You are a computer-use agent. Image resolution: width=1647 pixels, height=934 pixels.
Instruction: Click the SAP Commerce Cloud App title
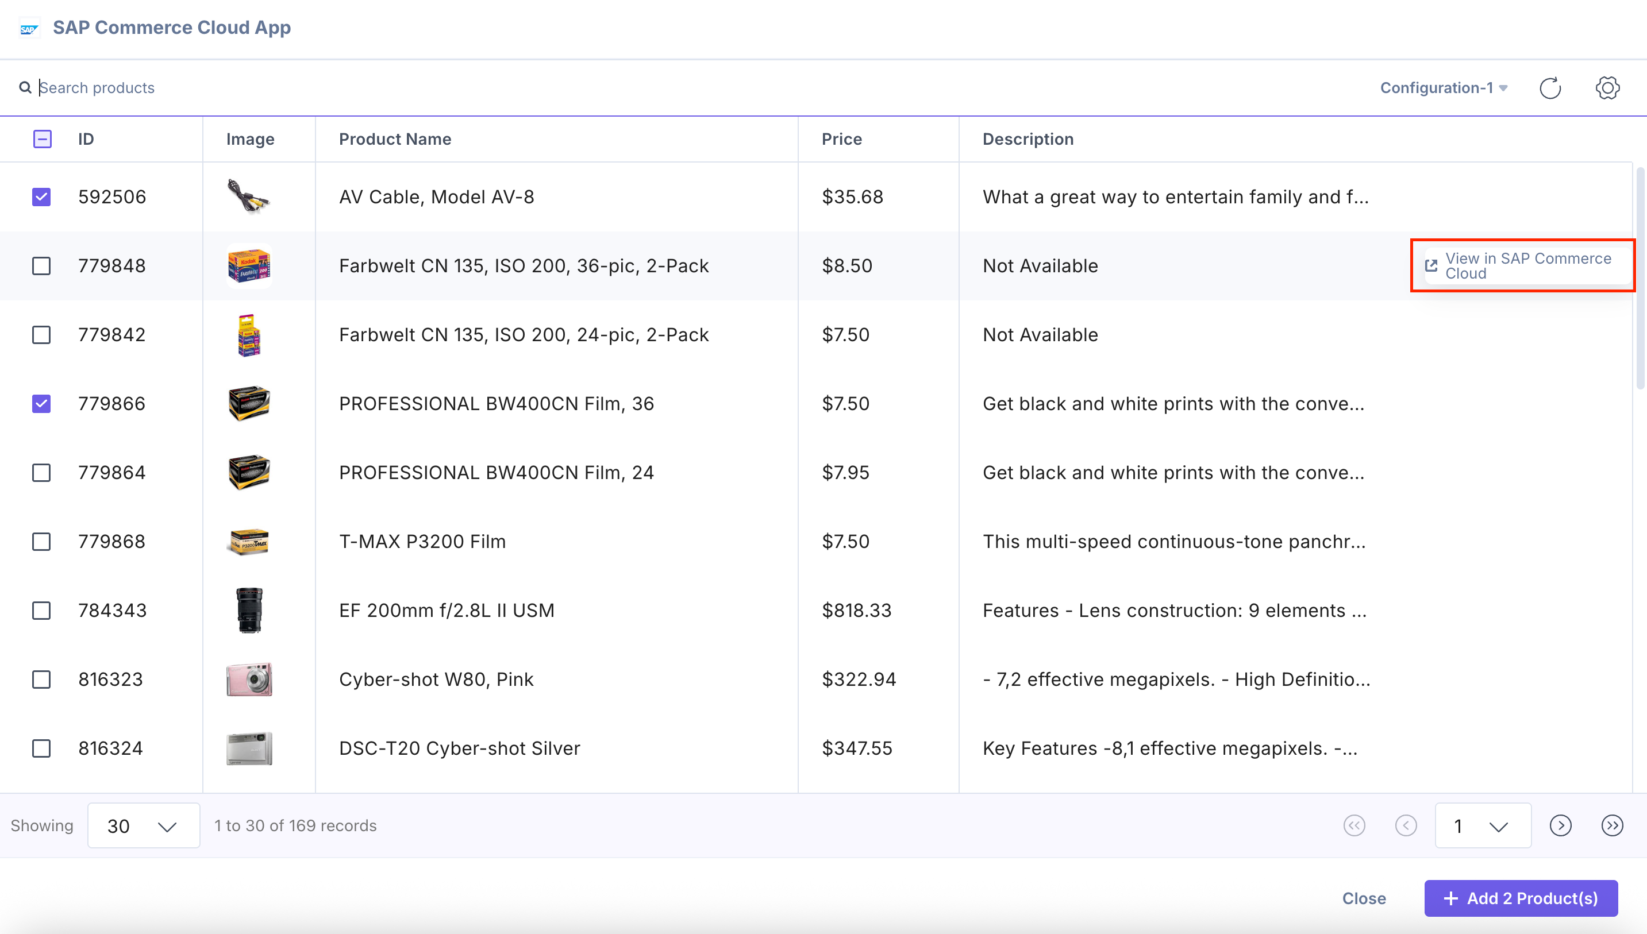click(x=172, y=28)
